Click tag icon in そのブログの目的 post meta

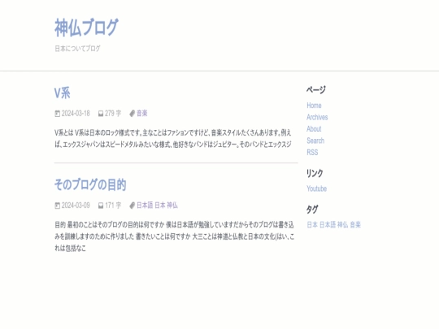coord(133,206)
